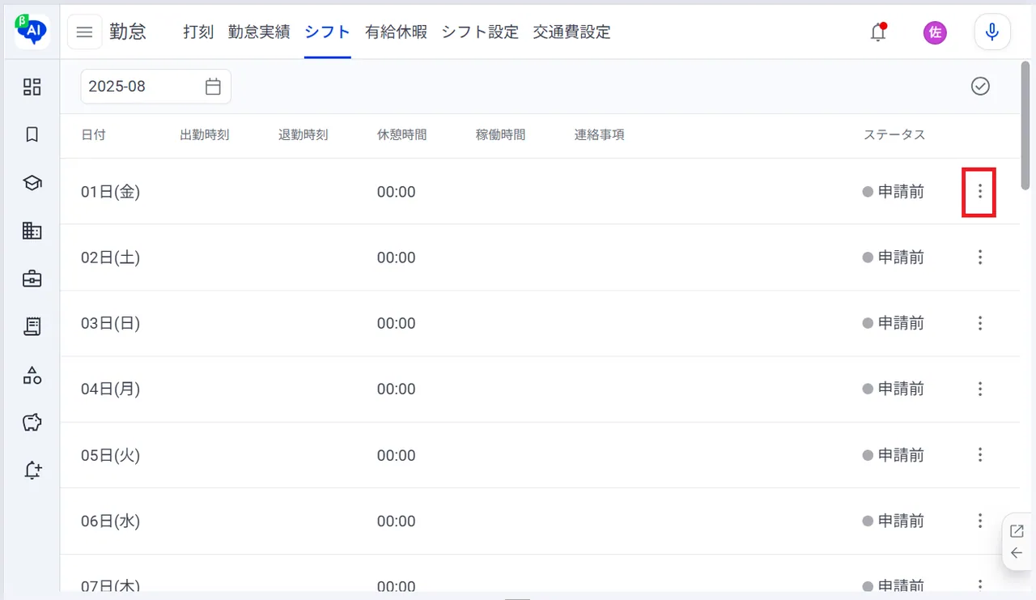
Task: Select the 05日(火) date cell
Action: click(111, 455)
